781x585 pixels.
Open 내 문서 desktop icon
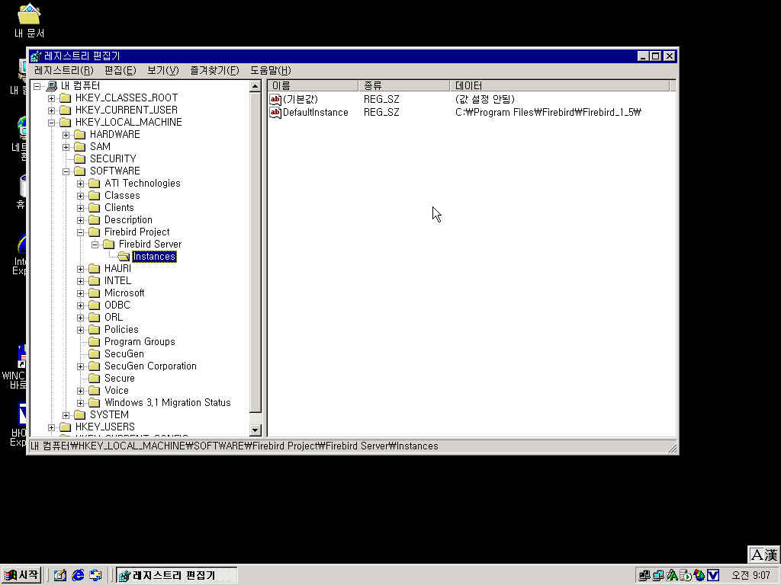(x=30, y=21)
